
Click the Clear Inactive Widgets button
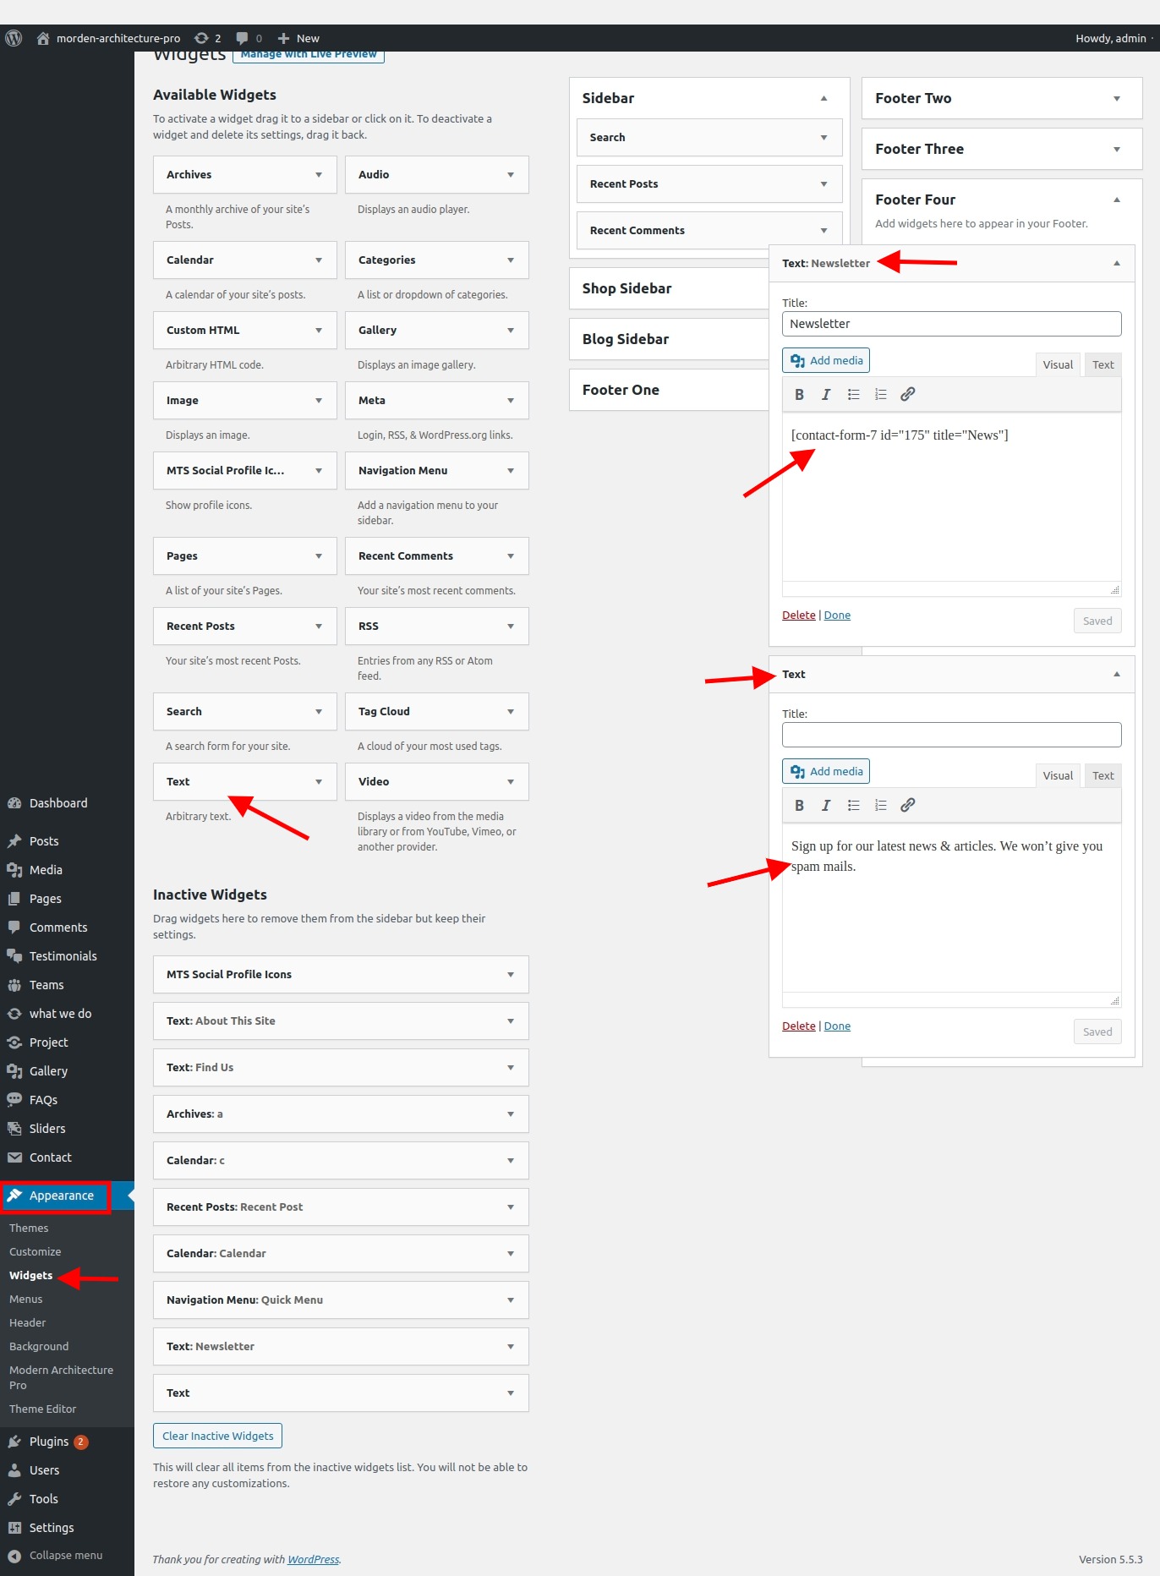click(x=217, y=1436)
